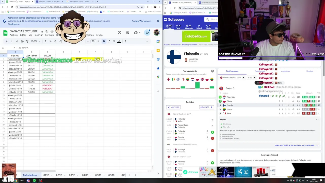The height and width of the screenshot is (183, 325).
Task: Star the GANACIAS OCTUBRE document
Action: coord(42,32)
